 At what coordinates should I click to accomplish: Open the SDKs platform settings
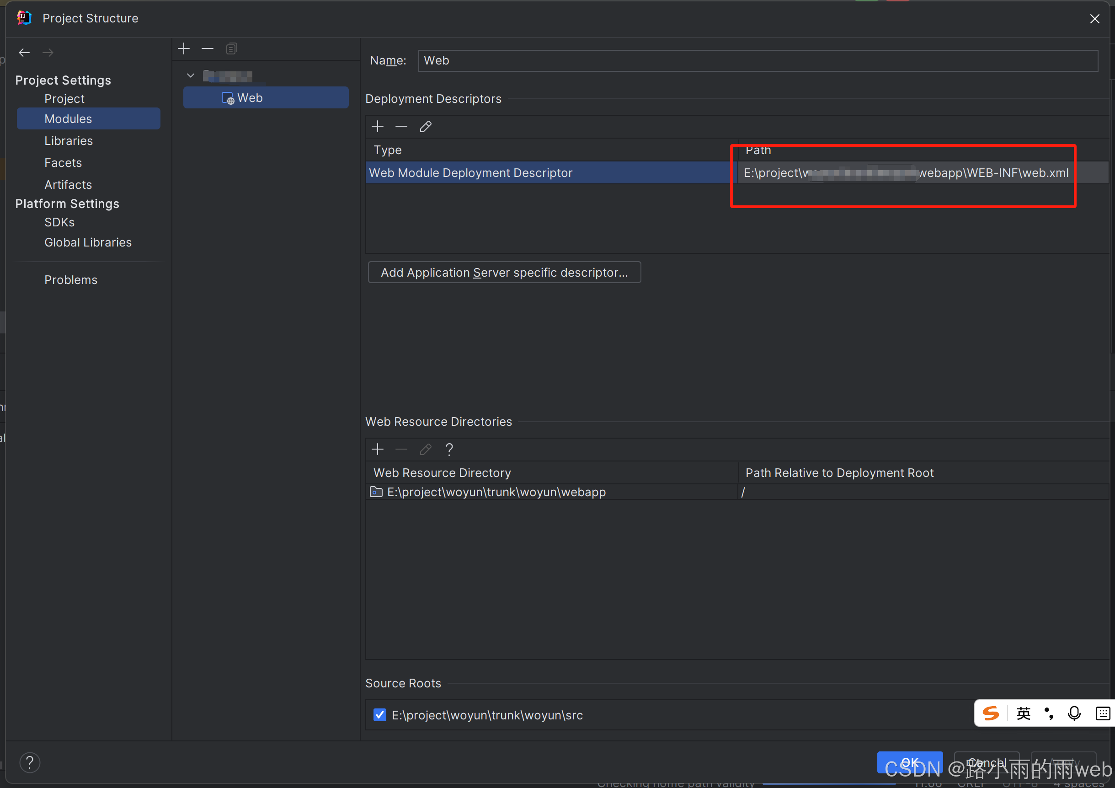tap(59, 222)
